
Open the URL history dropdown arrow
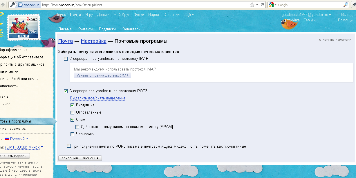click(x=257, y=5)
